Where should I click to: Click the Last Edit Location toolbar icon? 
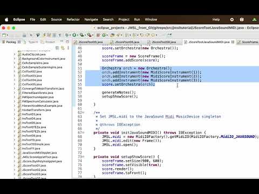point(142,35)
